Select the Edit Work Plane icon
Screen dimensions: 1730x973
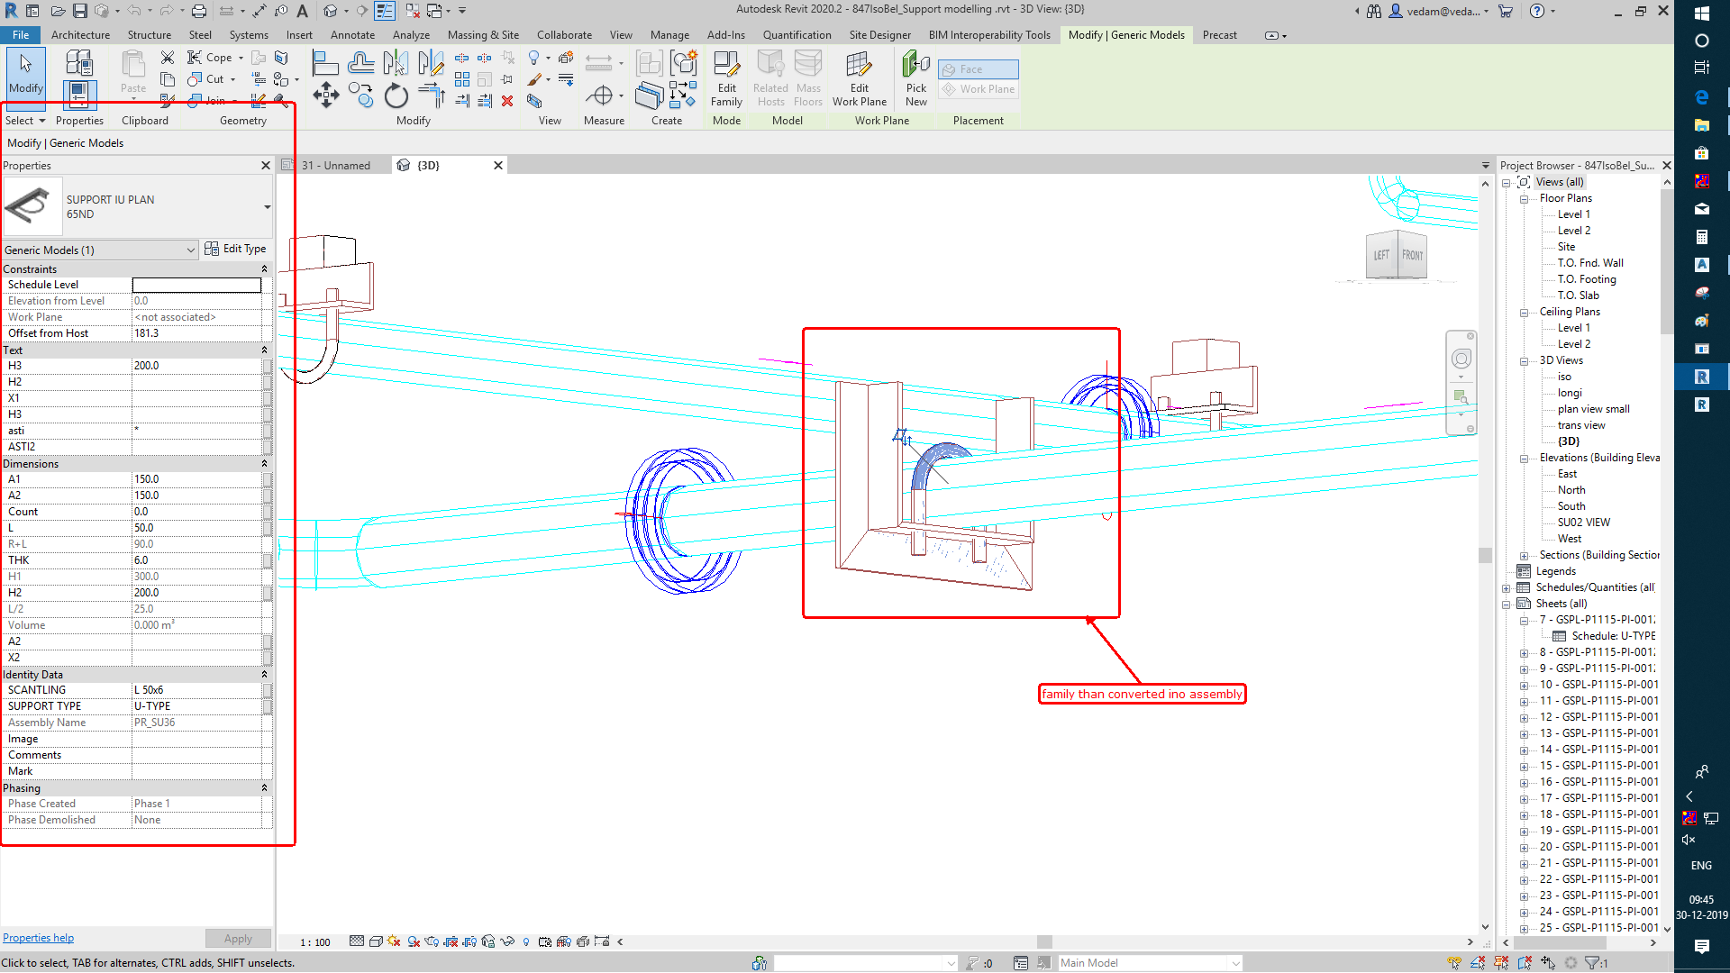858,76
